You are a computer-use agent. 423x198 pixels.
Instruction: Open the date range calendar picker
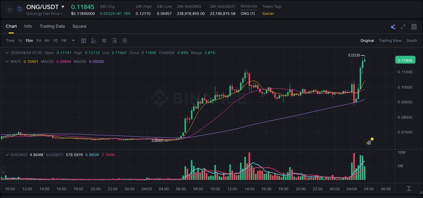[84, 41]
